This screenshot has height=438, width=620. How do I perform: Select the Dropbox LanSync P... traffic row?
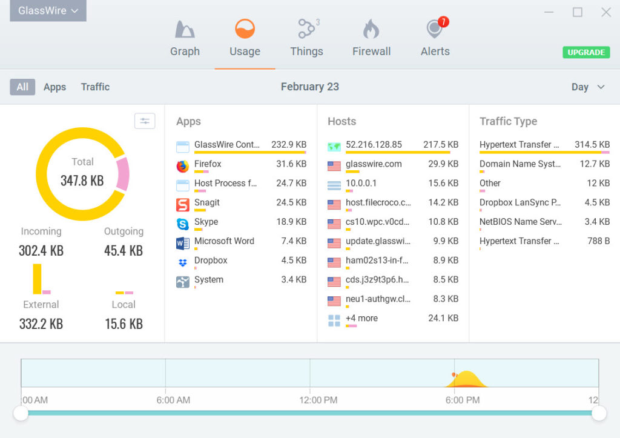point(544,204)
